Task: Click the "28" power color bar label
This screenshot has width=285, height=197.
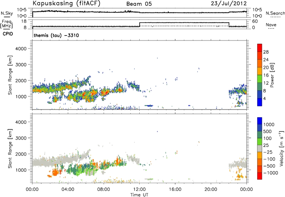Action: (266, 52)
